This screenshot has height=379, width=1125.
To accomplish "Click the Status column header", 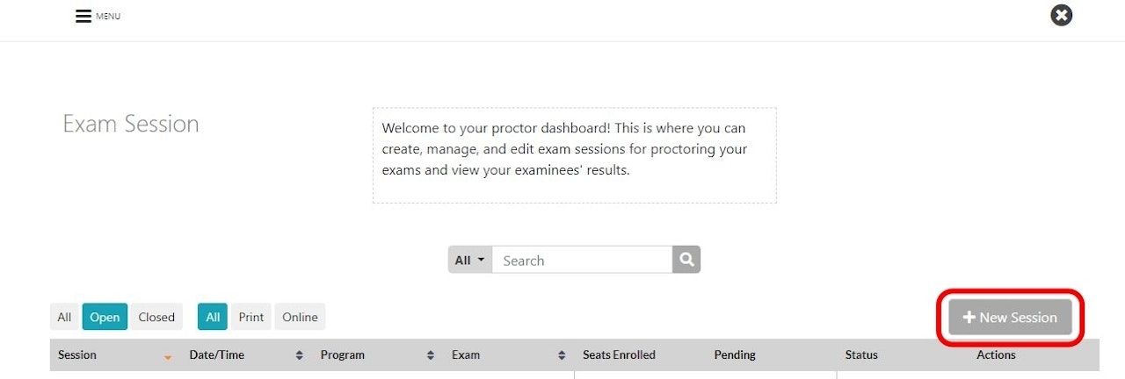I will (861, 355).
